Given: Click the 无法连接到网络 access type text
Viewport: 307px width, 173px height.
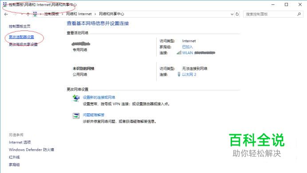Looking at the screenshot, I should coord(195,69).
